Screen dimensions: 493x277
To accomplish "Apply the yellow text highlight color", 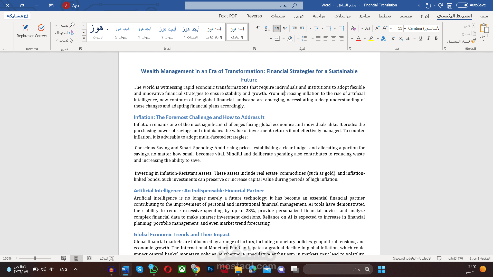I will 371,38.
